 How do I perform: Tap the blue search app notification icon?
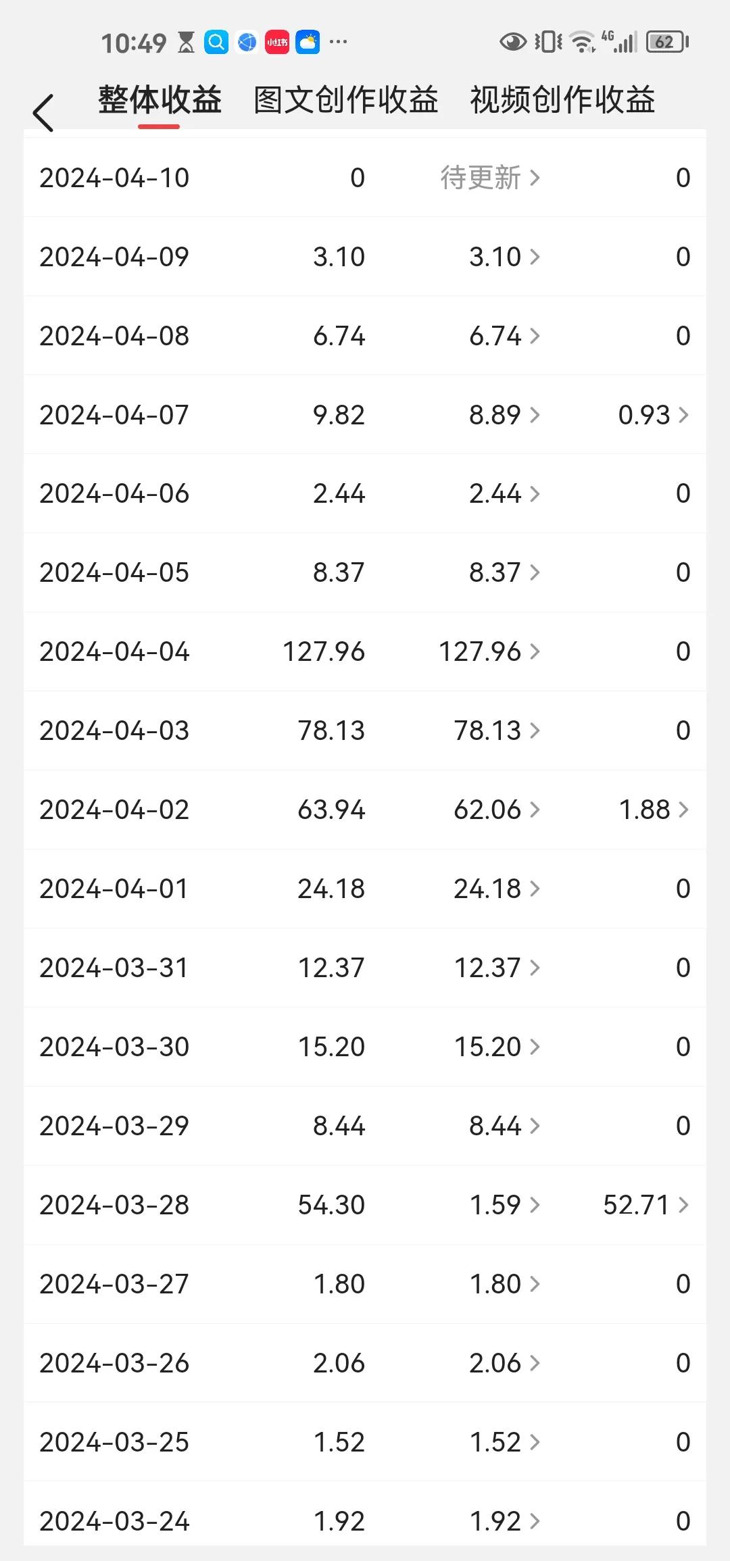[x=216, y=43]
